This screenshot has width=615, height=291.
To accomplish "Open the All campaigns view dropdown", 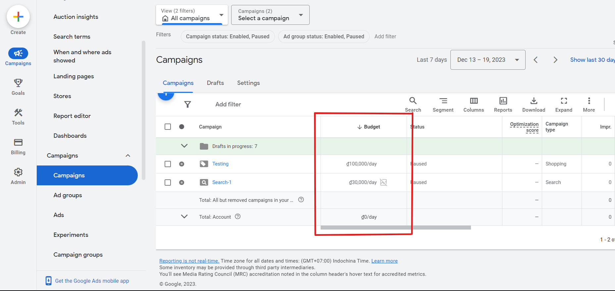I will coord(192,15).
